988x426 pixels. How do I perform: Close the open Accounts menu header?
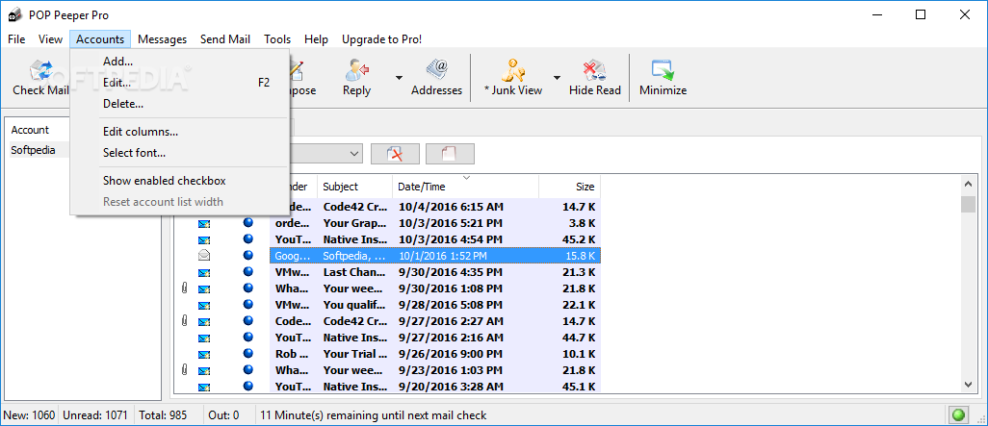coord(100,39)
